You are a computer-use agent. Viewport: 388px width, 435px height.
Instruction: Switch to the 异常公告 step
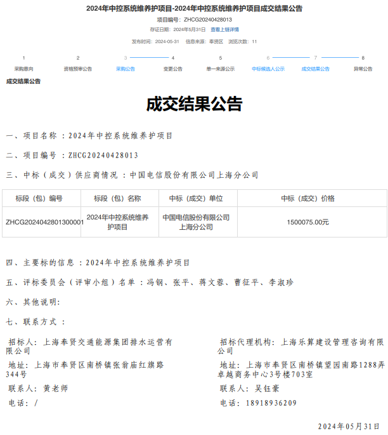coord(363,69)
